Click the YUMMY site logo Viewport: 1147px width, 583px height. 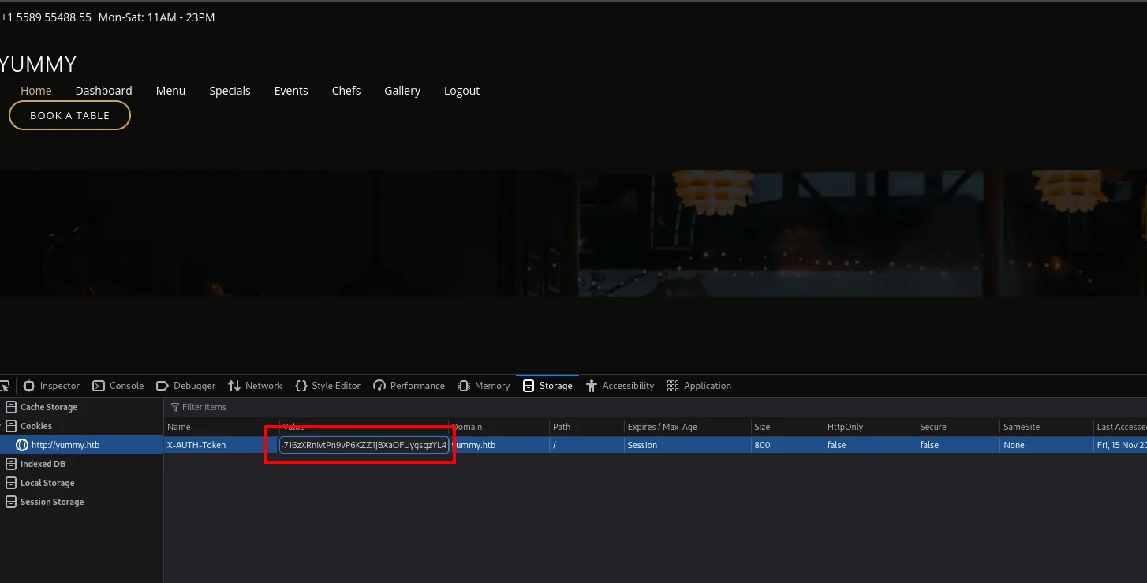coord(38,64)
